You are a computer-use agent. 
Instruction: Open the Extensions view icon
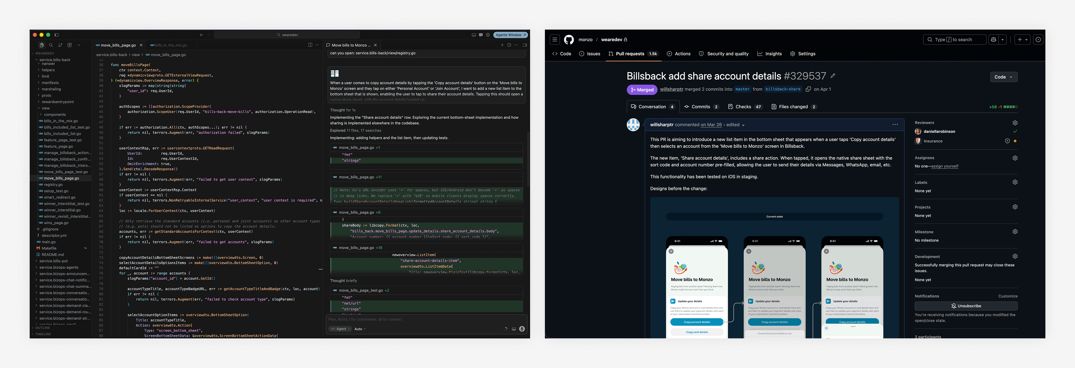70,45
